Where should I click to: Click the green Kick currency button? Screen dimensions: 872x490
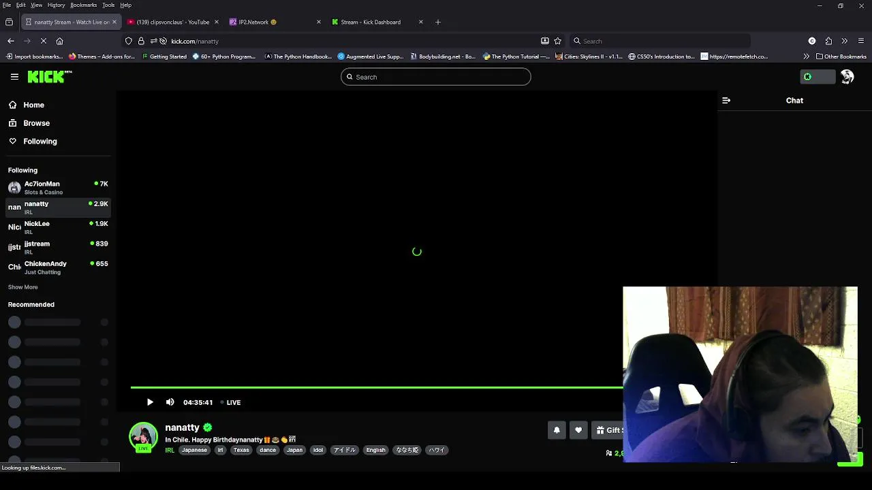click(817, 77)
